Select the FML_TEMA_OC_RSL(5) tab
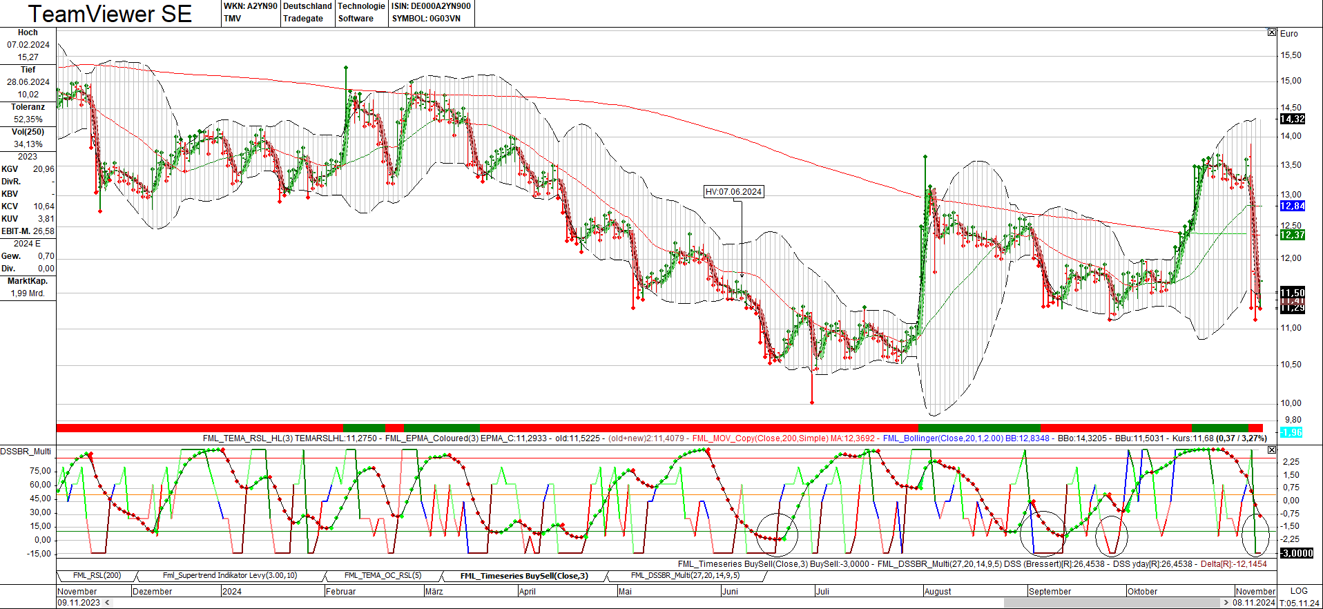Image resolution: width=1323 pixels, height=609 pixels. pos(383,575)
